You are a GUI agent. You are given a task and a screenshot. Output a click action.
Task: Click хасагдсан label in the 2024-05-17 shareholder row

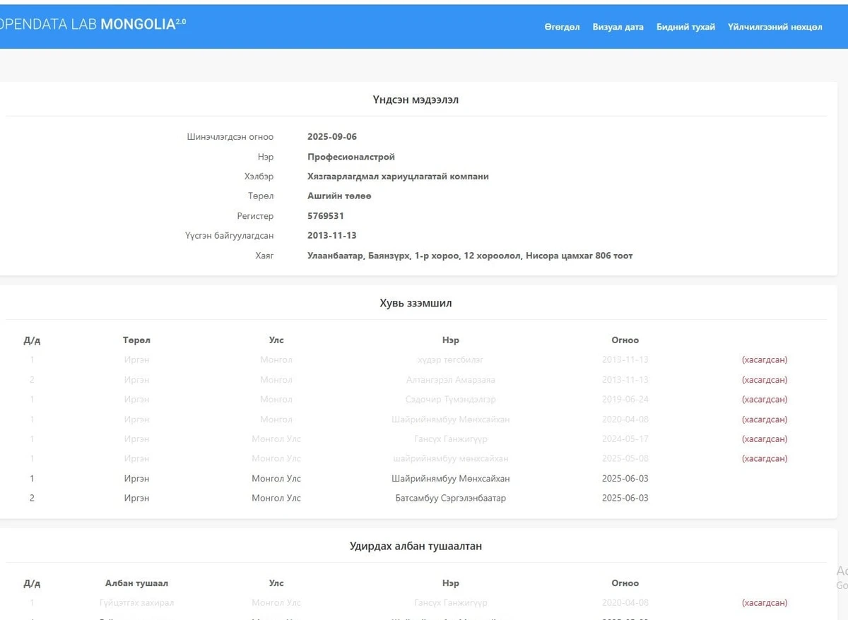click(764, 439)
